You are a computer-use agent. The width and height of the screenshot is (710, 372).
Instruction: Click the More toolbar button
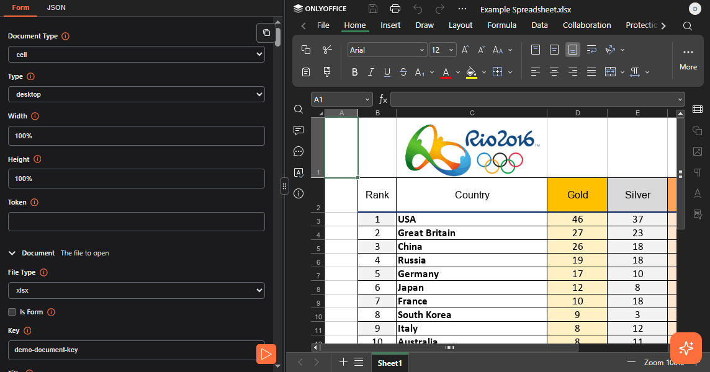pyautogui.click(x=688, y=60)
